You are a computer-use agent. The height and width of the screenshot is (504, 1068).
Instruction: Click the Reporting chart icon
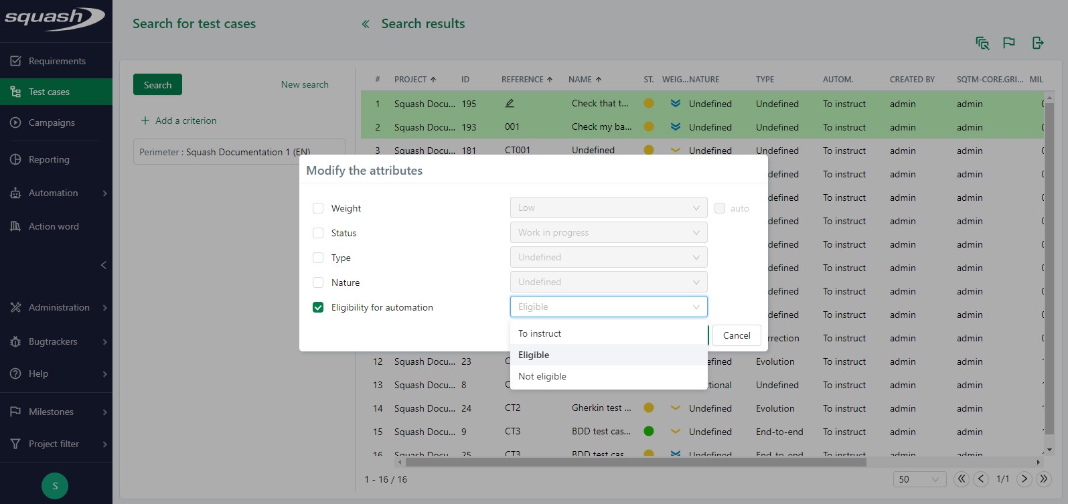tap(15, 159)
